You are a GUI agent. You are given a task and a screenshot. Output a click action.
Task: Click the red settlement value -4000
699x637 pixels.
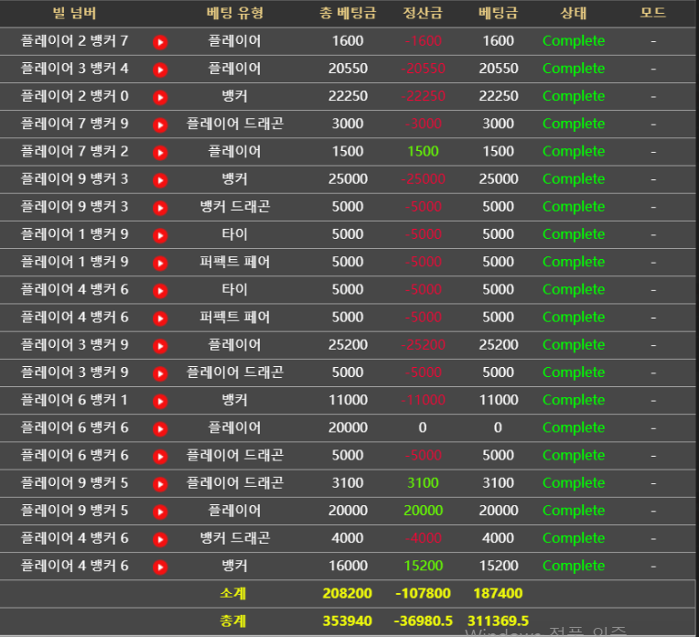coord(423,538)
